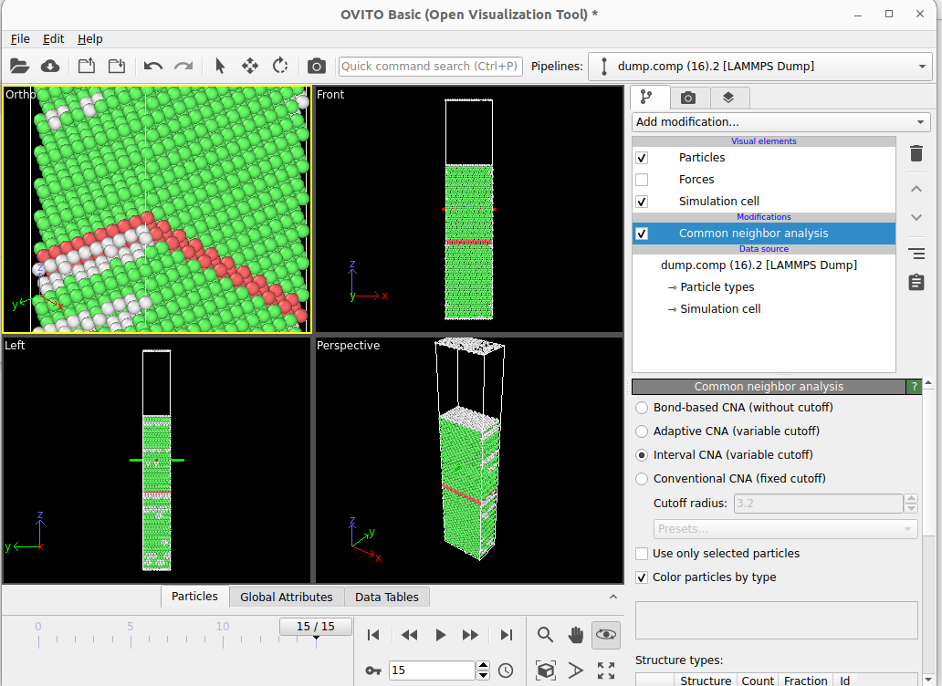Open the Rendering tab camera icon
The width and height of the screenshot is (942, 686).
(x=688, y=98)
